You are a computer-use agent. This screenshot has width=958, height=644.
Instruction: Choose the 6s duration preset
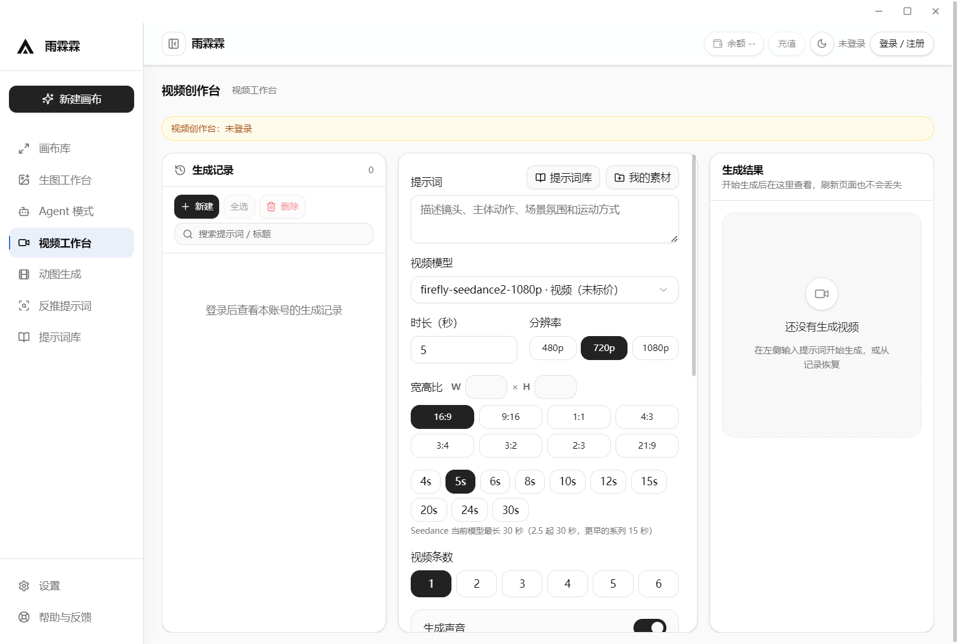[x=495, y=482]
